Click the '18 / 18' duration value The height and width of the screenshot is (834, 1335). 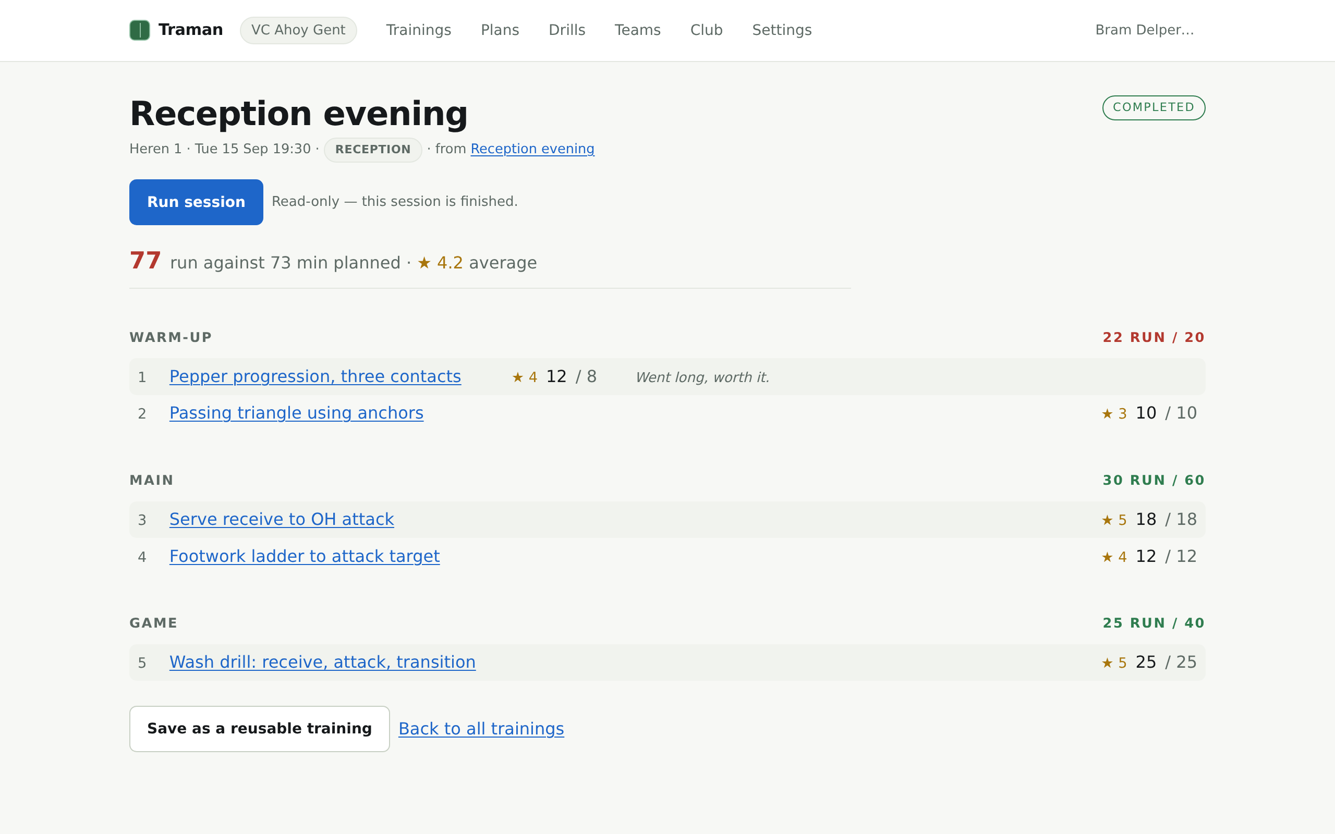[1166, 520]
